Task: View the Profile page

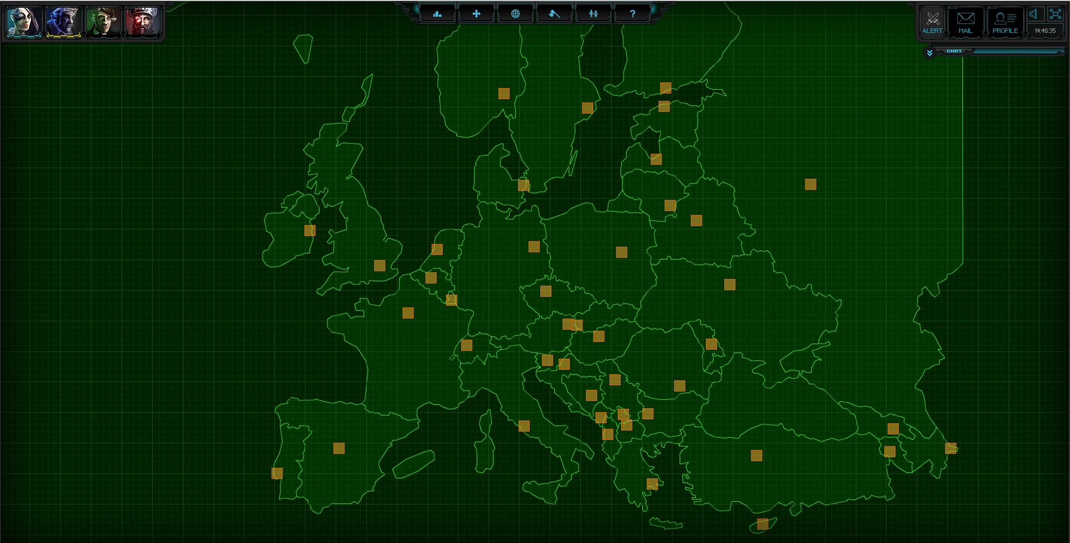Action: [x=1005, y=22]
